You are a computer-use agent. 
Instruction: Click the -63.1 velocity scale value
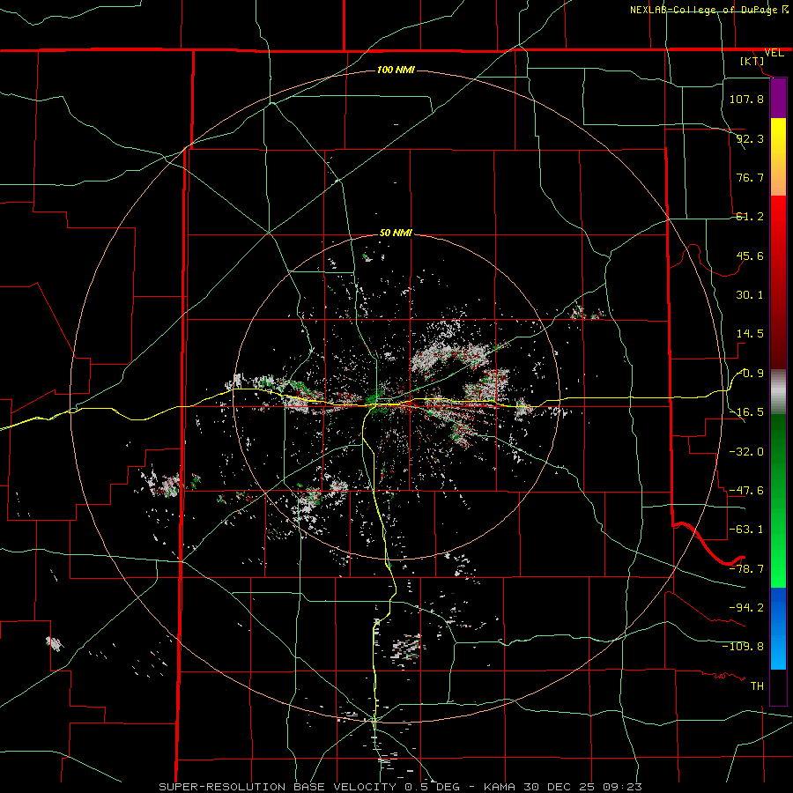(x=746, y=530)
